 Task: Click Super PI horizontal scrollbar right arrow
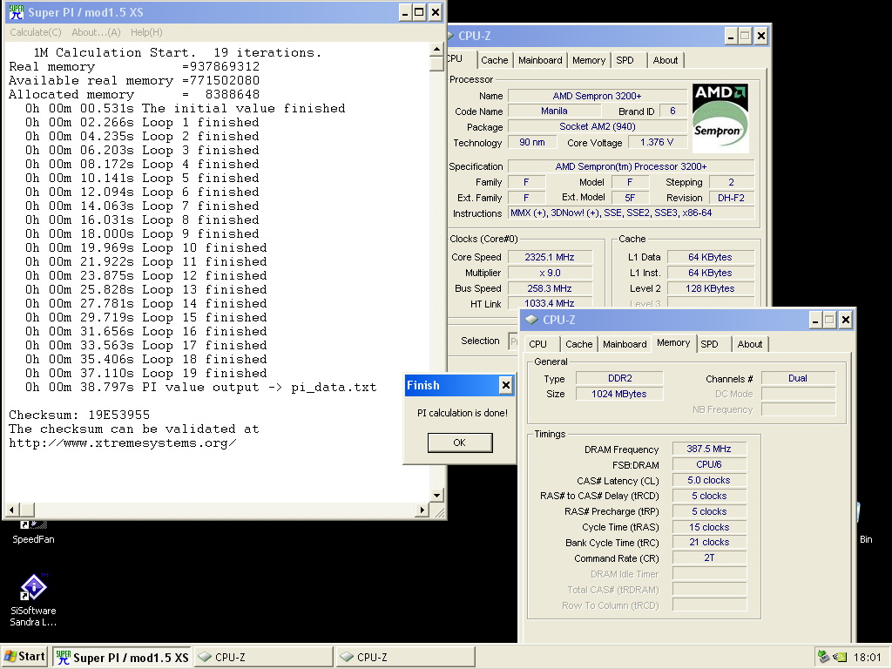pos(422,510)
